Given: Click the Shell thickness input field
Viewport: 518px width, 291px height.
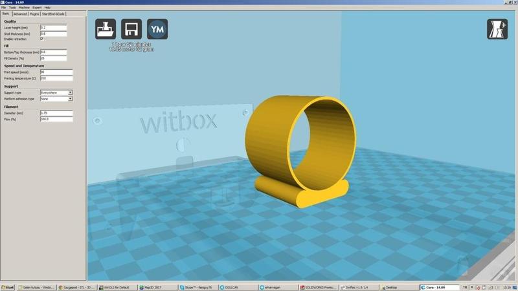Looking at the screenshot, I should tap(54, 34).
